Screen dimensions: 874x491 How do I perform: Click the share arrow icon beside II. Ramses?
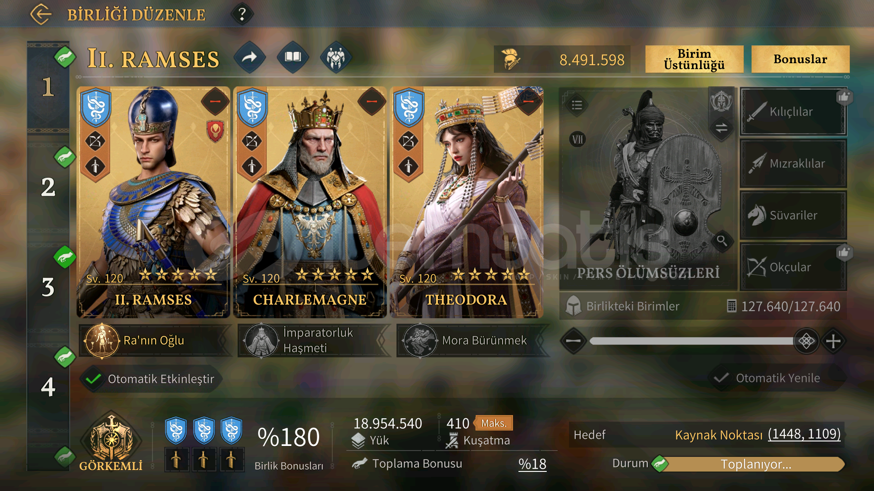(x=249, y=57)
